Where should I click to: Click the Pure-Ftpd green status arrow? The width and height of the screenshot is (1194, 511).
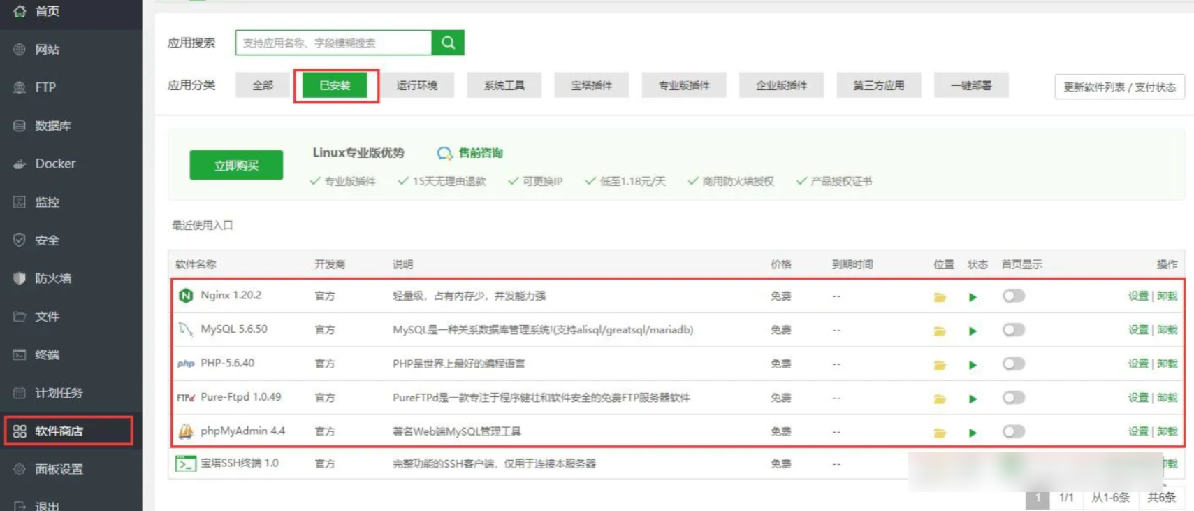click(x=973, y=398)
